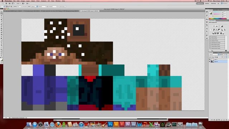
Task: Add a Vibrance adjustment
Action: point(211,29)
